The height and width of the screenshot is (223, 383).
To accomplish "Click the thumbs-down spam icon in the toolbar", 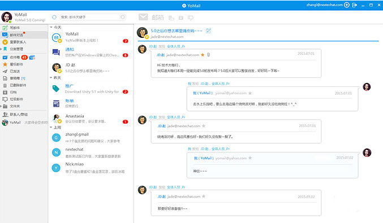I will 191,18.
